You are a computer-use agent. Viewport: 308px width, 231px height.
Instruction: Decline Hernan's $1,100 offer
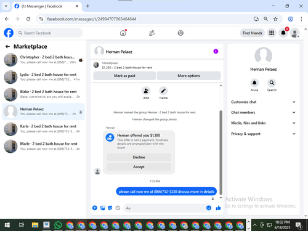pyautogui.click(x=139, y=157)
